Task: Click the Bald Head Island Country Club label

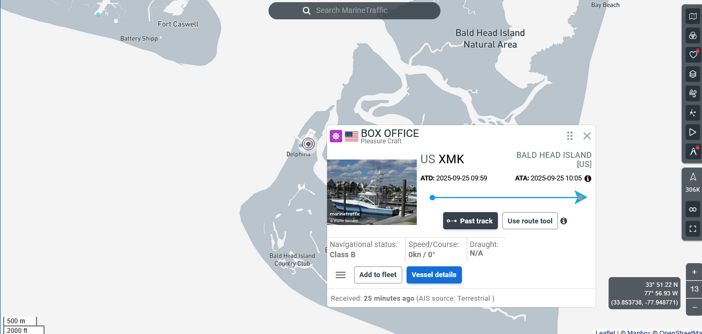Action: coord(292,260)
